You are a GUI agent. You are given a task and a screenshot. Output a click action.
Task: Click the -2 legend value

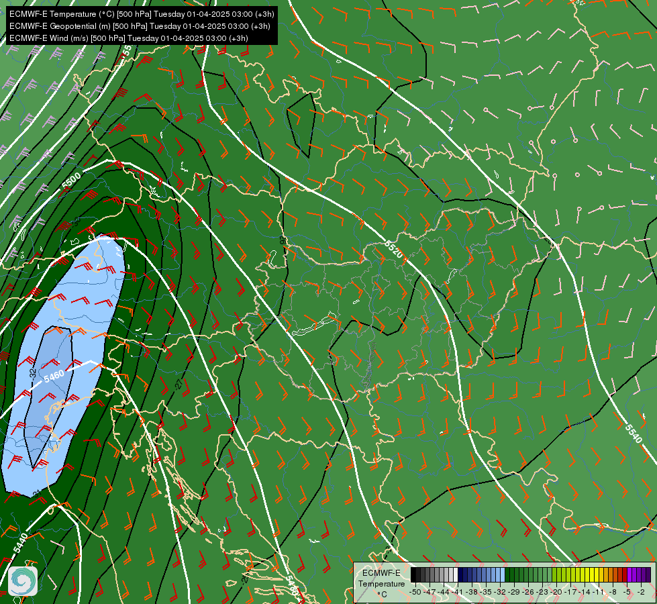pos(641,592)
